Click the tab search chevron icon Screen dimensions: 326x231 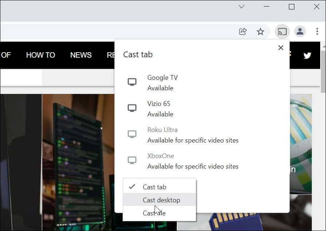(x=242, y=7)
